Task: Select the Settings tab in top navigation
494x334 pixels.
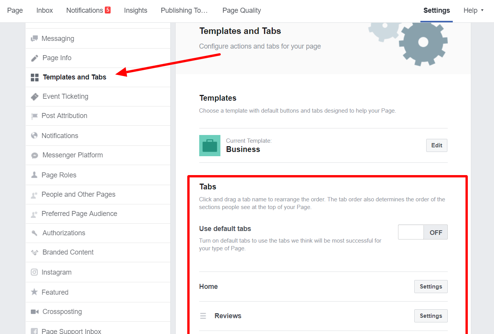Action: tap(437, 10)
